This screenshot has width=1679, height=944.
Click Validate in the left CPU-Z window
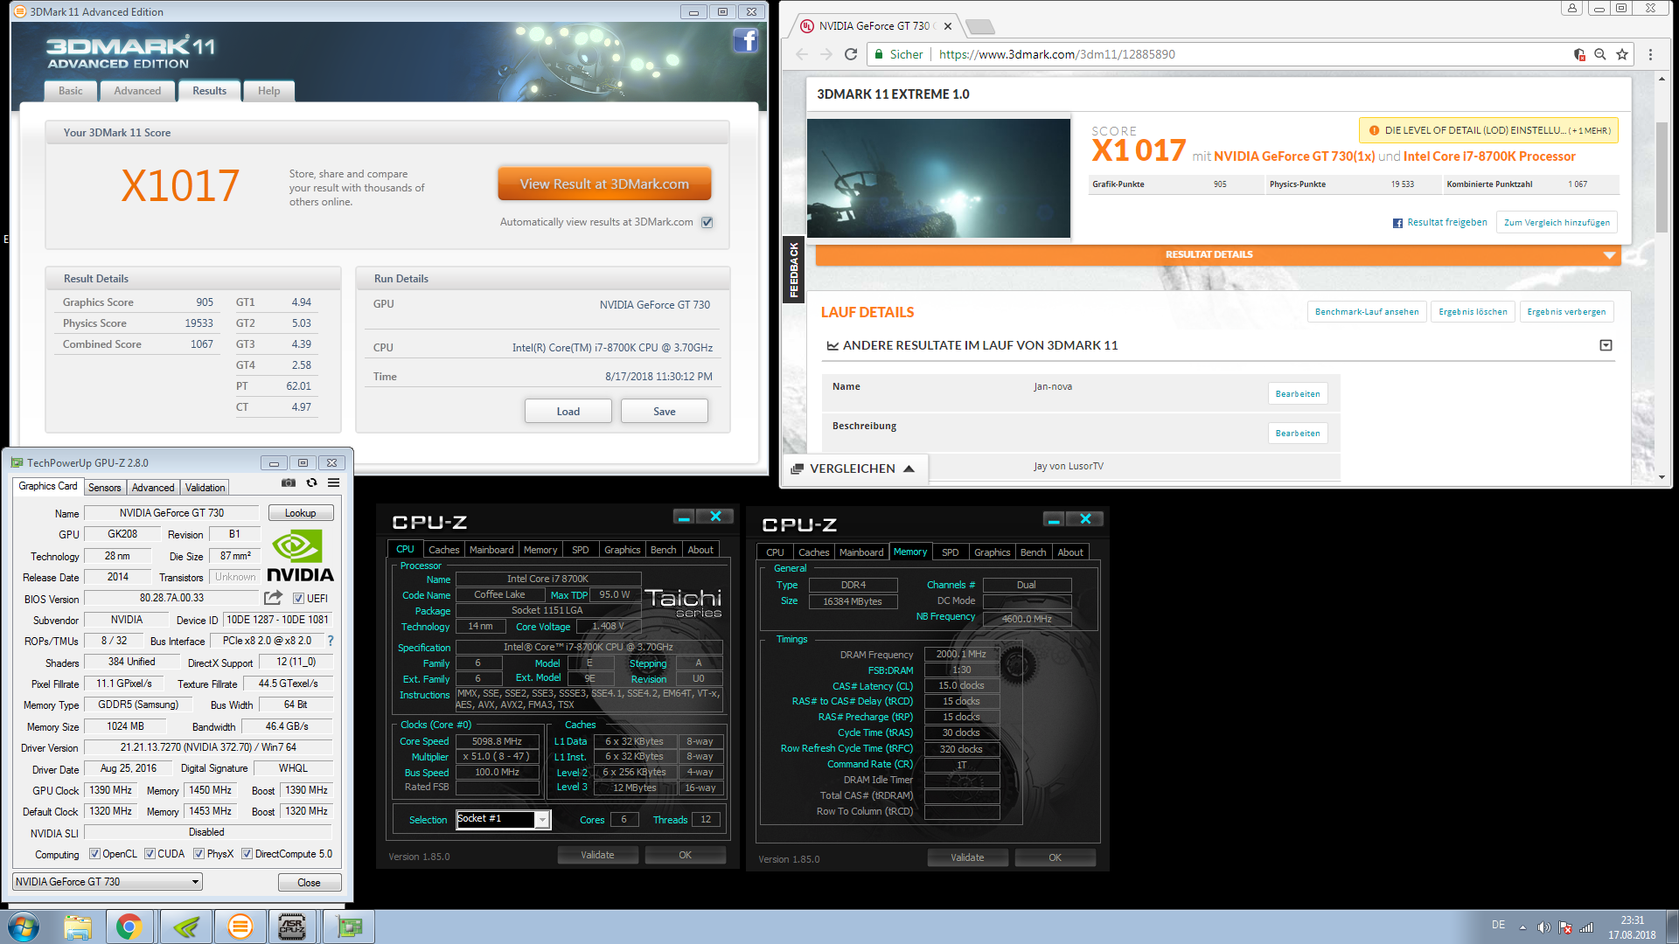coord(597,855)
